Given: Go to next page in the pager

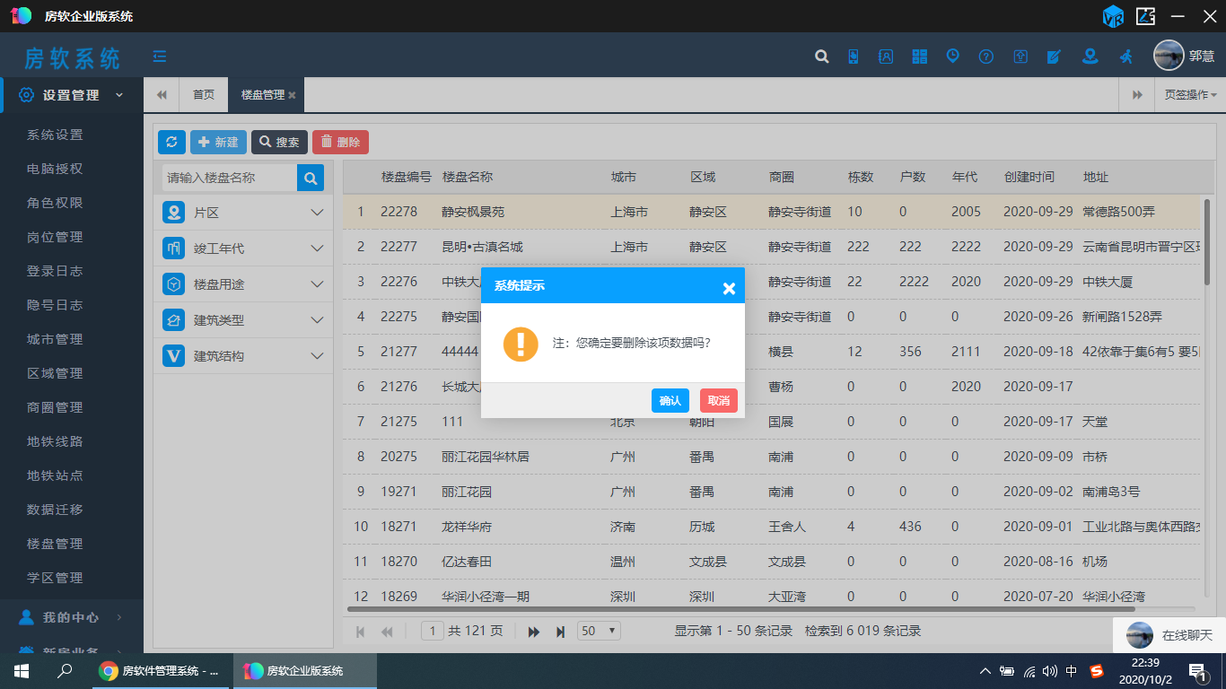Looking at the screenshot, I should pyautogui.click(x=533, y=632).
